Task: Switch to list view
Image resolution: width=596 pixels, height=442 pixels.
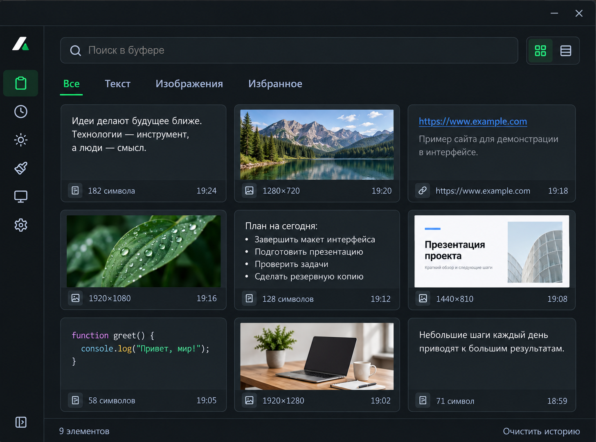Action: [x=566, y=51]
